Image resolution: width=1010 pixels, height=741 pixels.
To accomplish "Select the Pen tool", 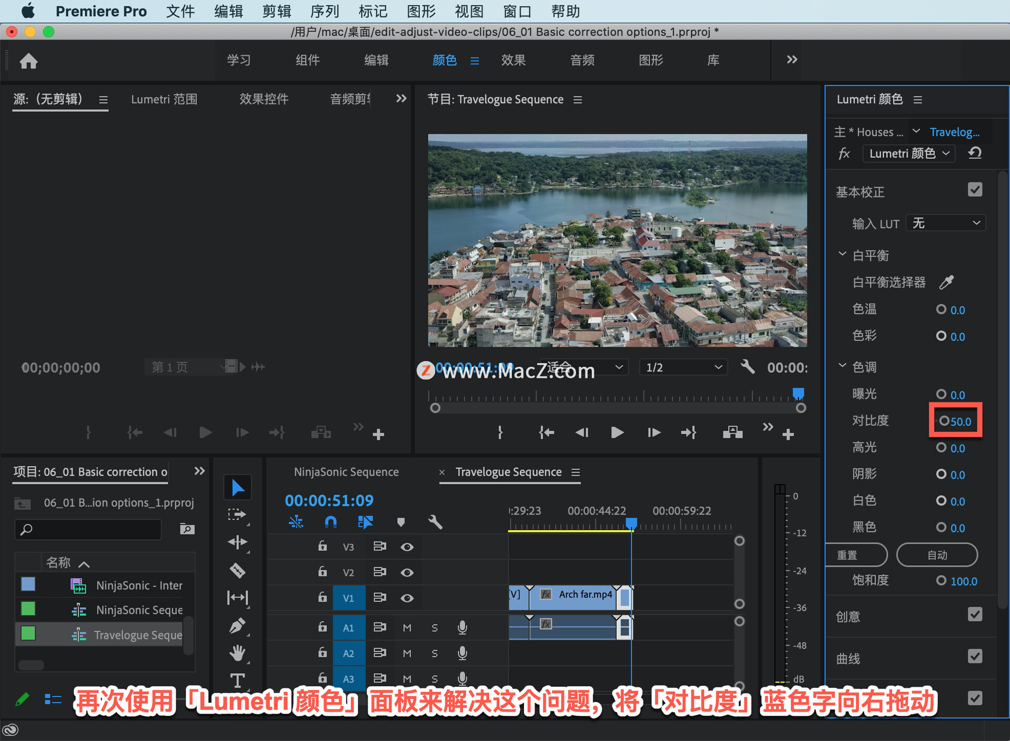I will click(237, 625).
